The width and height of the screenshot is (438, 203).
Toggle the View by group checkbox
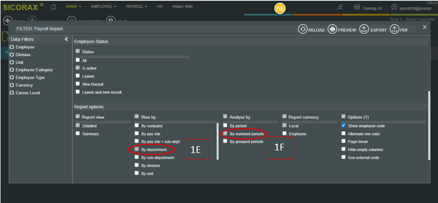tap(137, 117)
